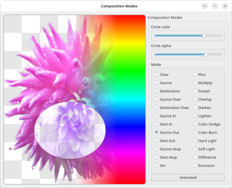Minimize window using the down chevron
This screenshot has width=232, height=188.
coord(205,6)
